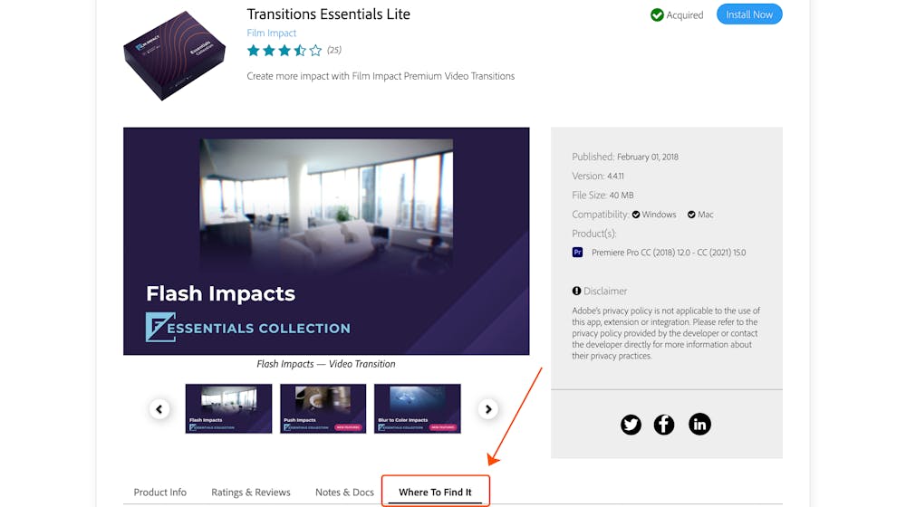Viewport: 906px width, 507px height.
Task: Click the Disclaimer exclamation icon
Action: pos(576,291)
